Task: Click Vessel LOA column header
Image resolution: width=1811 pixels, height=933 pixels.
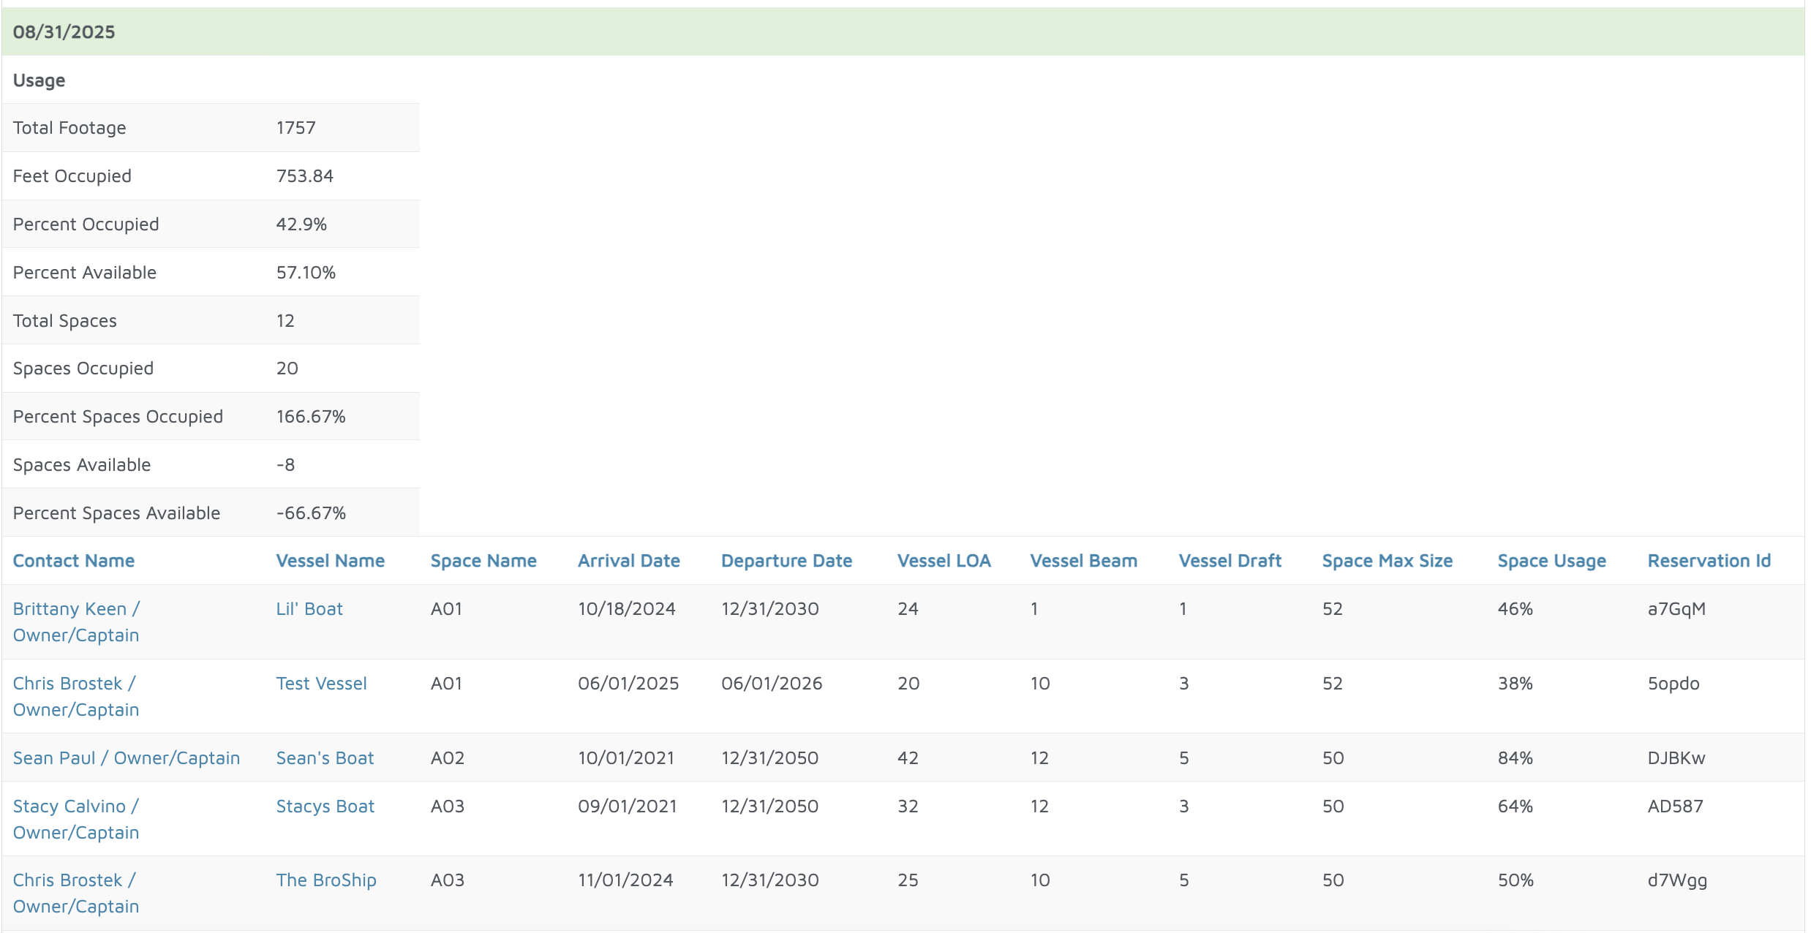Action: pyautogui.click(x=944, y=561)
